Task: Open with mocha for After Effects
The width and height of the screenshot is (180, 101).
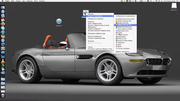Action: tap(125, 41)
